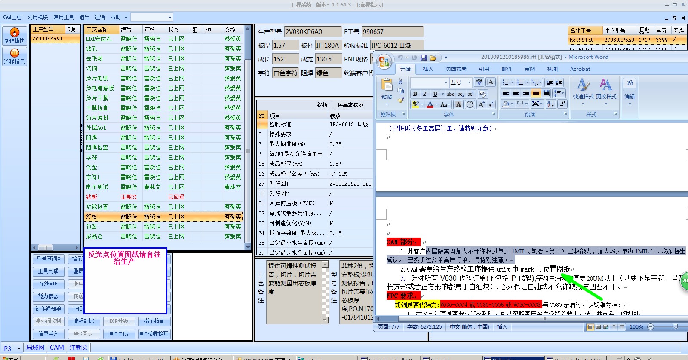The width and height of the screenshot is (688, 360).
Task: Apply superscript formatting in the Word ribbon
Action: point(470,94)
